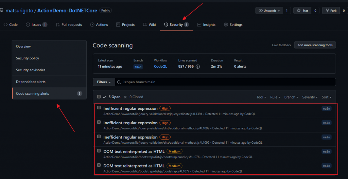This screenshot has height=179, width=348.
Task: Open the Rule filter dropdown
Action: coord(275,97)
